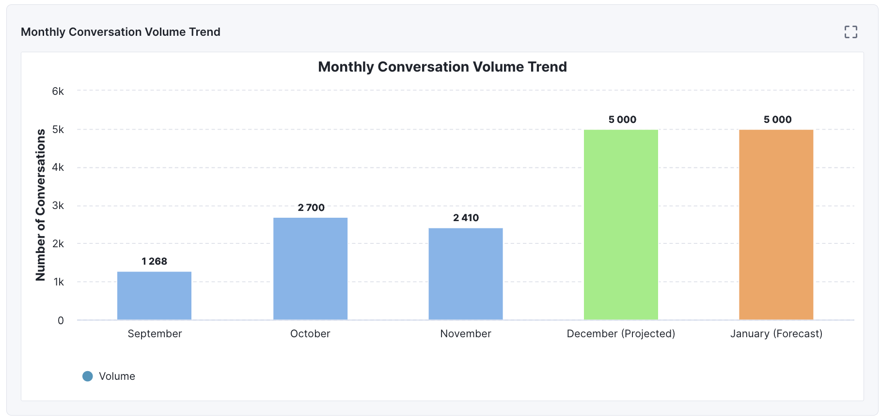Click the blue Volume legend marker
The image size is (881, 419).
(x=88, y=375)
